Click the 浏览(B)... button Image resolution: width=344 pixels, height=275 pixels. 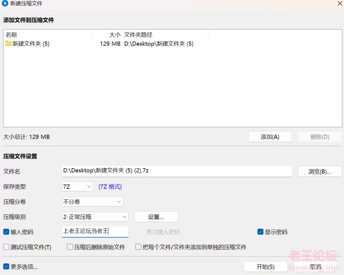pos(319,171)
